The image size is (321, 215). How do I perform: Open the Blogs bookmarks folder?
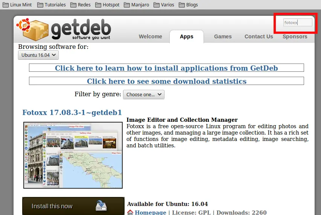coord(188,5)
